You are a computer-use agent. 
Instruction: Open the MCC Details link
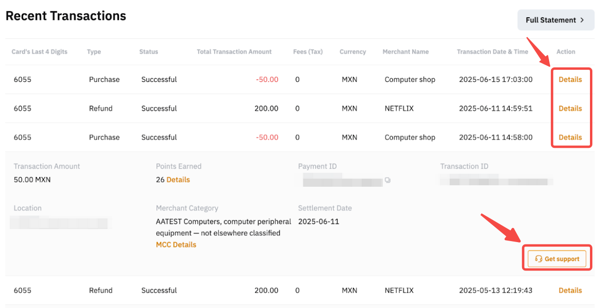176,244
